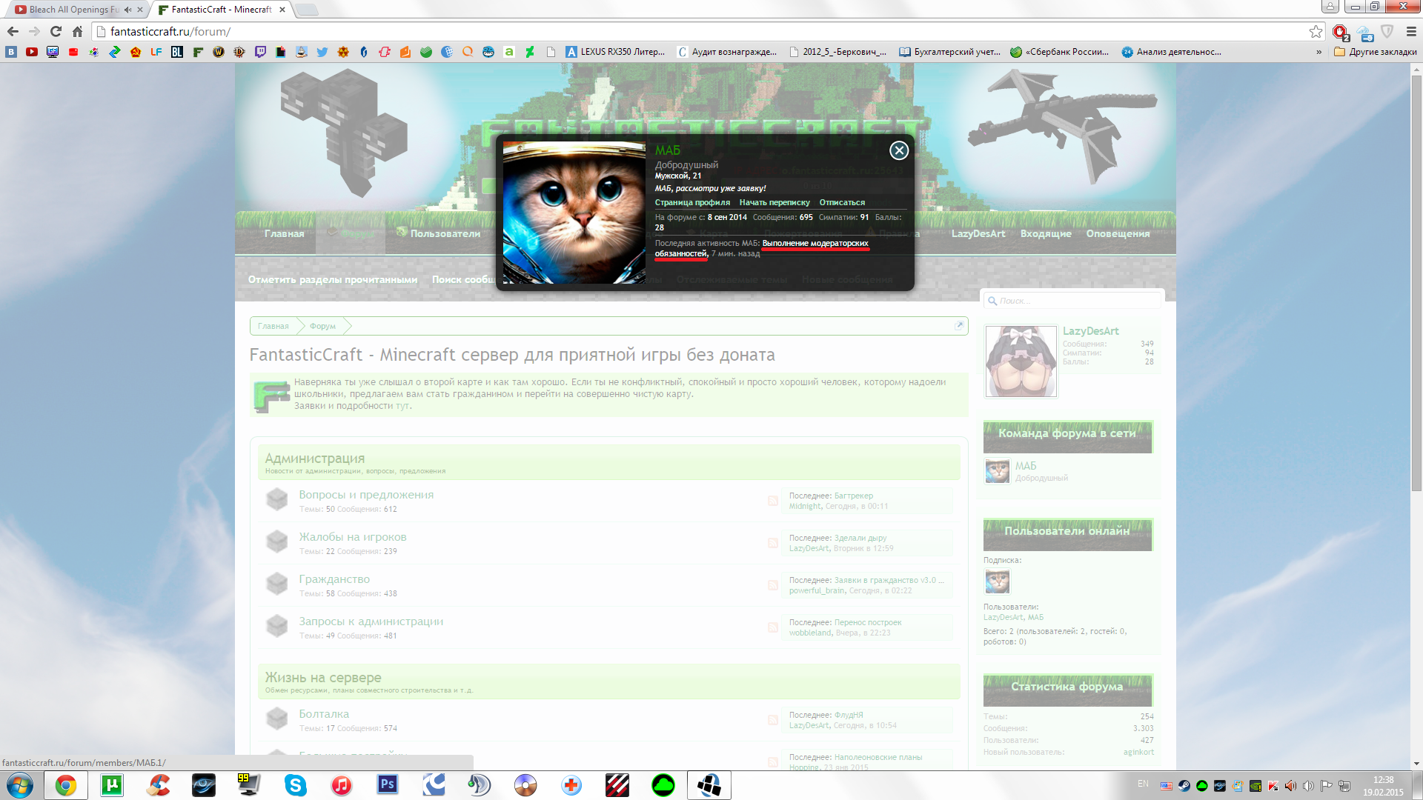Switch to Bleach All Openings tab
This screenshot has height=800, width=1423.
73,10
